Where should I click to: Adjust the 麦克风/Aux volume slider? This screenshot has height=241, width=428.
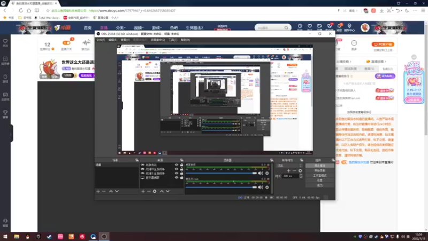(x=221, y=187)
